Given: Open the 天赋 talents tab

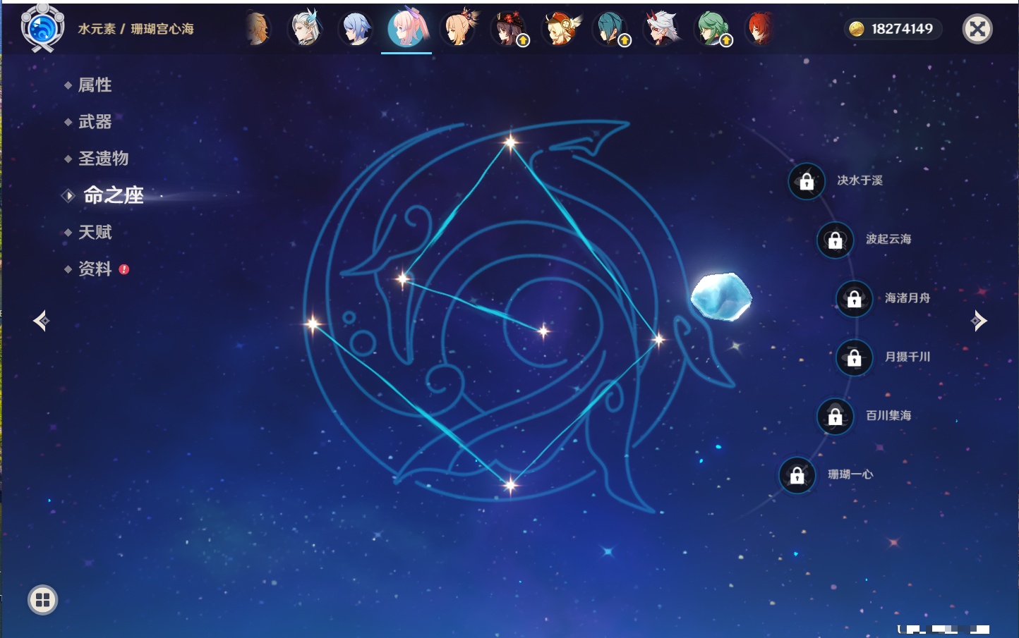Looking at the screenshot, I should click(x=95, y=232).
